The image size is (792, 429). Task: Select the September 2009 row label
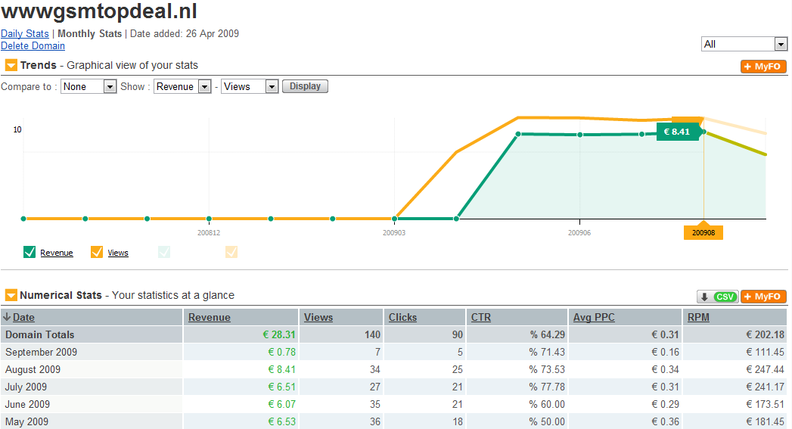pyautogui.click(x=42, y=352)
